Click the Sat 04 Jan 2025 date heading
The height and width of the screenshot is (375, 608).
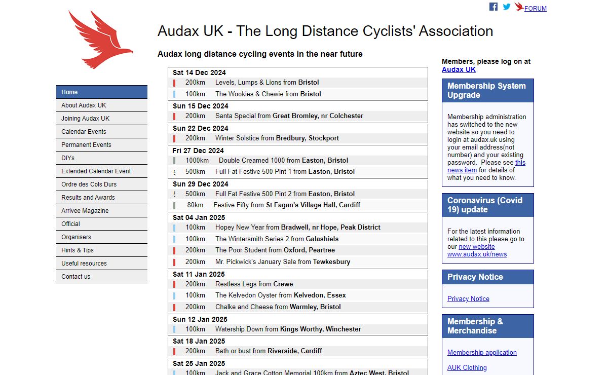199,217
